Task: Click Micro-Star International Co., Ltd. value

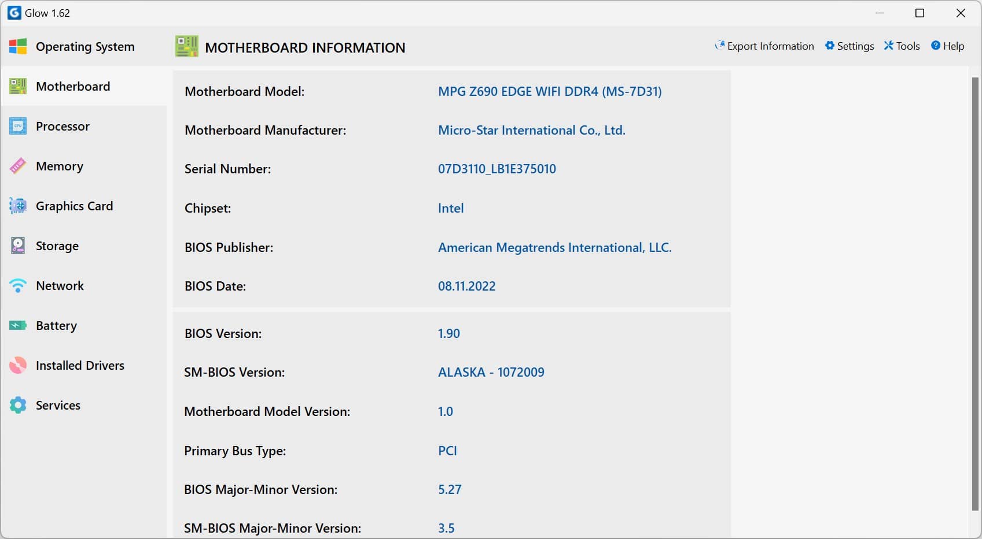Action: click(x=532, y=130)
